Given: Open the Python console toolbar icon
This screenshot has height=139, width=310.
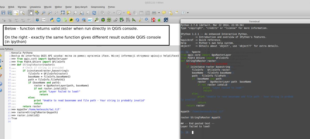Looking at the screenshot, I should [52, 20].
